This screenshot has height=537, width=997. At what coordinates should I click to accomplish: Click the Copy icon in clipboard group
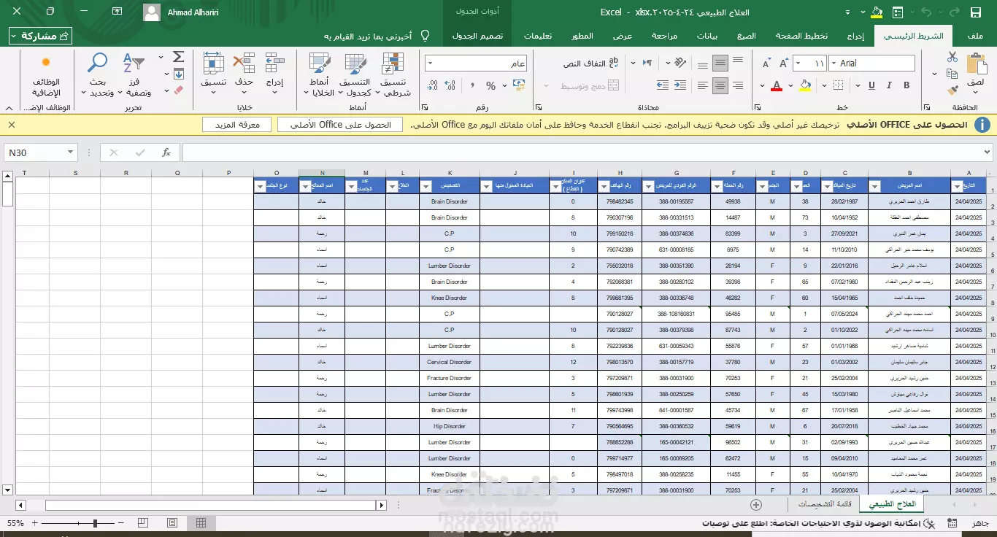click(x=952, y=74)
